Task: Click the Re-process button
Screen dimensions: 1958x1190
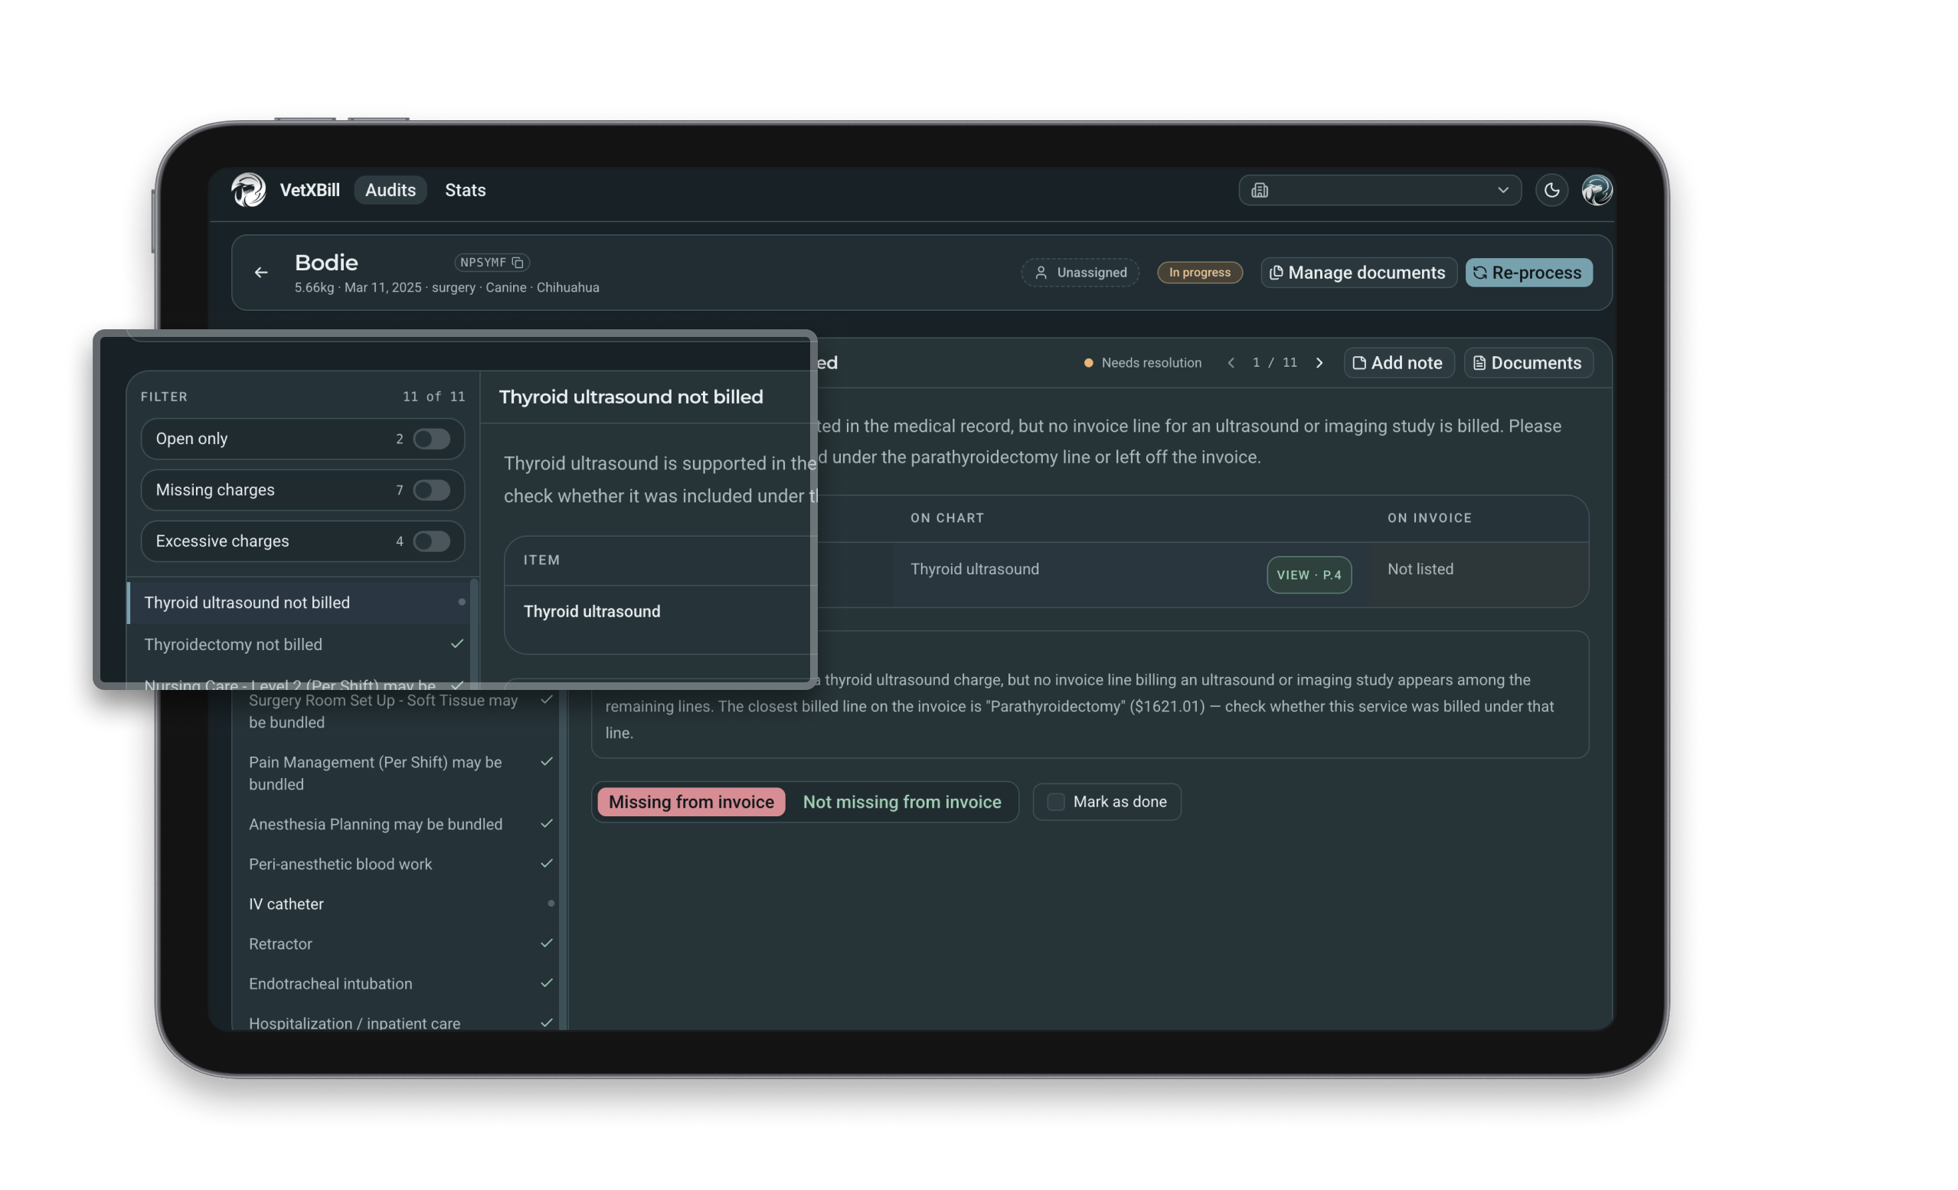Action: point(1528,273)
